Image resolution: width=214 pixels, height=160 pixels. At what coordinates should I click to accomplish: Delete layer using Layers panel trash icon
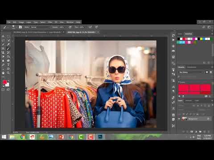(209, 132)
